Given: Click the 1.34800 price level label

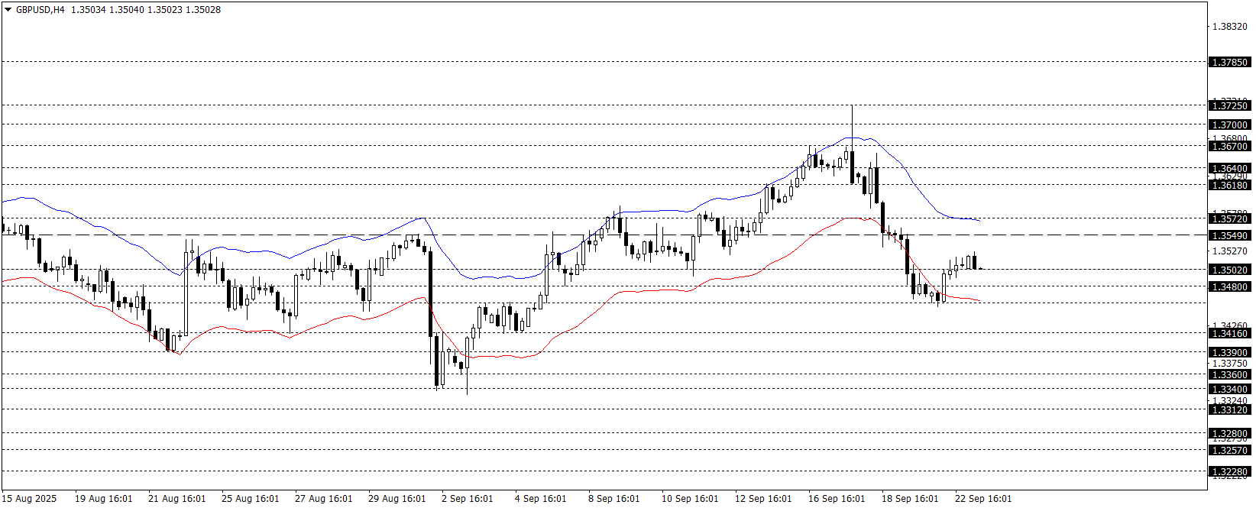Looking at the screenshot, I should pos(1230,286).
